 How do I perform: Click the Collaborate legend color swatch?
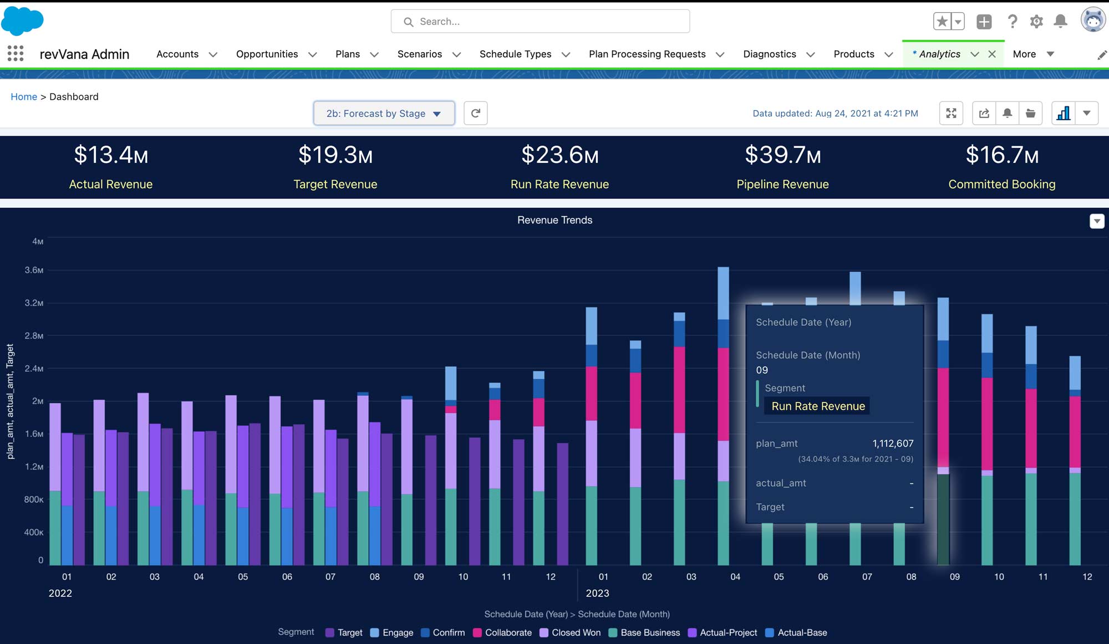click(477, 633)
